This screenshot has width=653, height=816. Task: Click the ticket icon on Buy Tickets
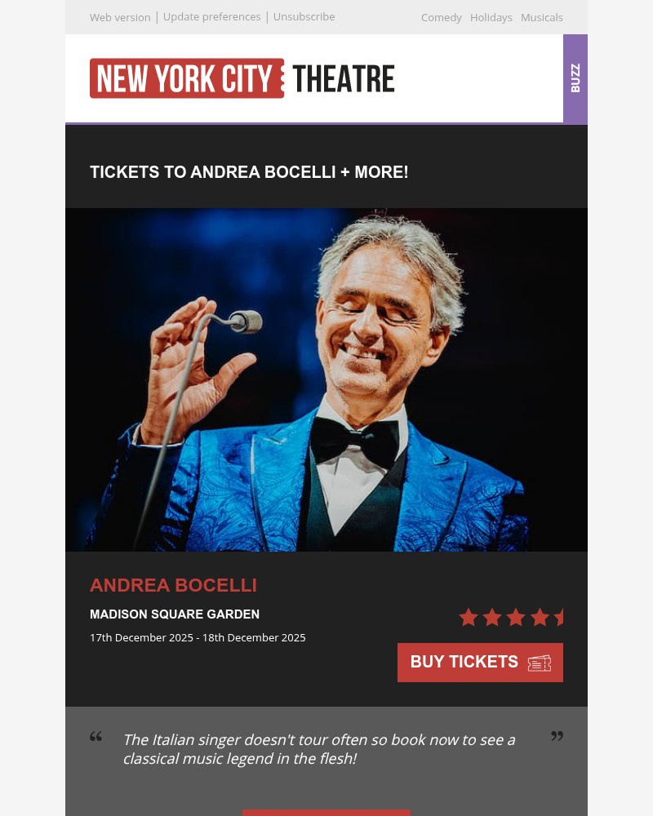[x=540, y=663]
